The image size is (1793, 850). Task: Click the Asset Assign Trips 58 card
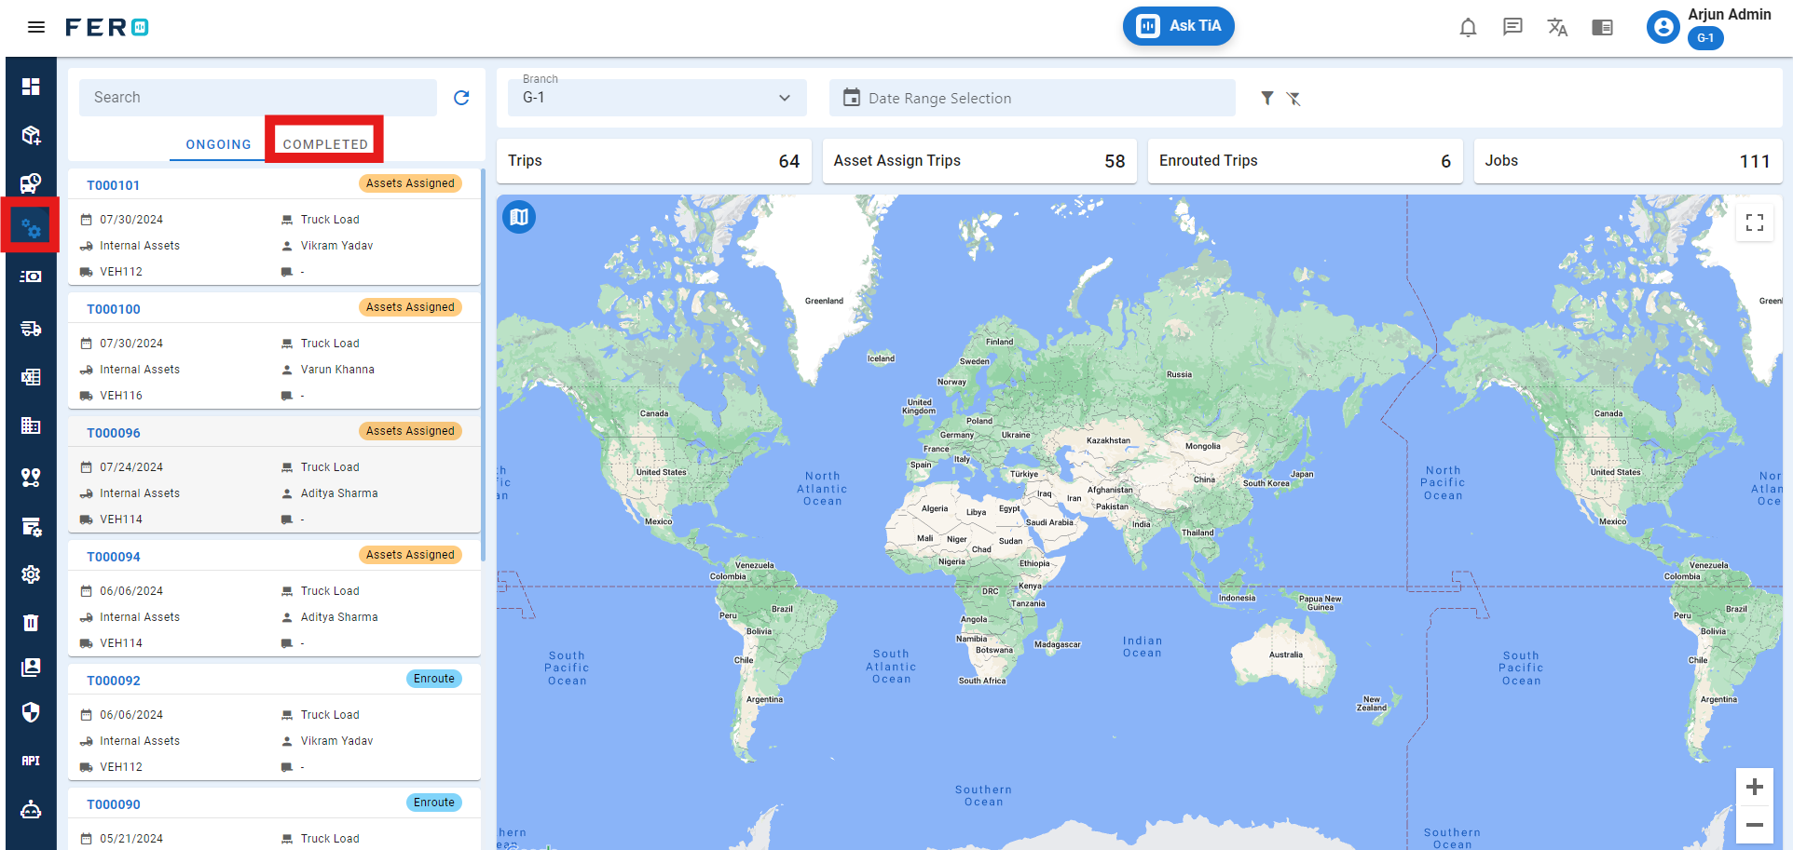979,161
